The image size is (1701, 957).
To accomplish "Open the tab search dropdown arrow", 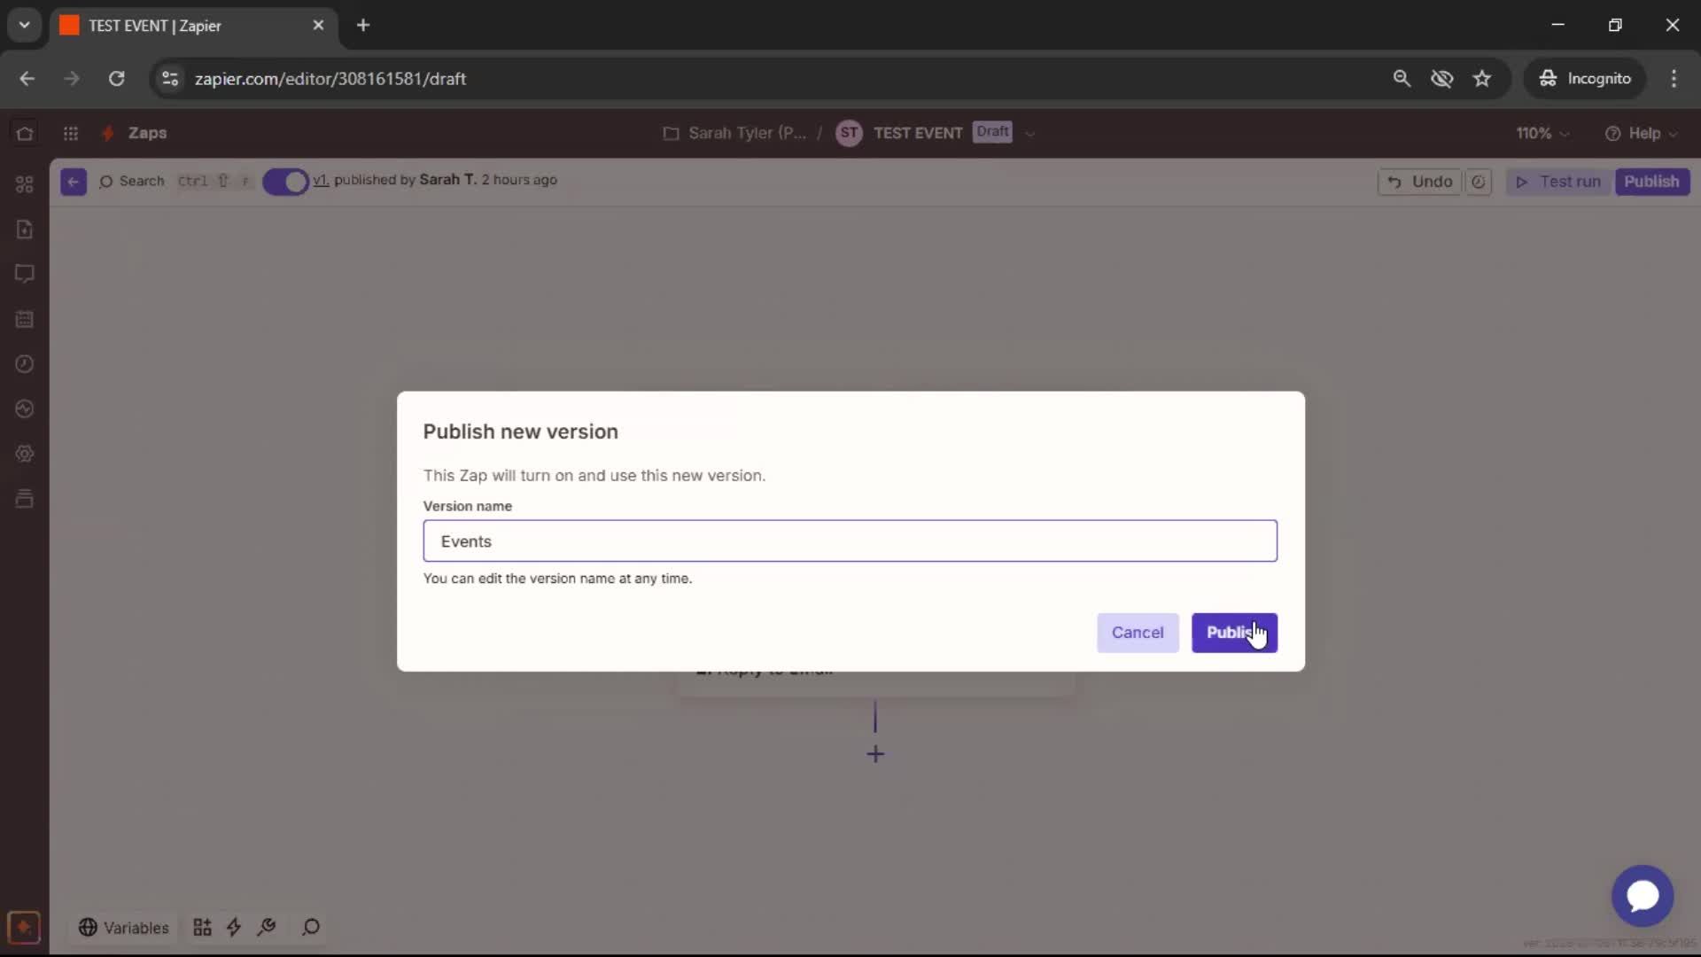I will pos(25,26).
